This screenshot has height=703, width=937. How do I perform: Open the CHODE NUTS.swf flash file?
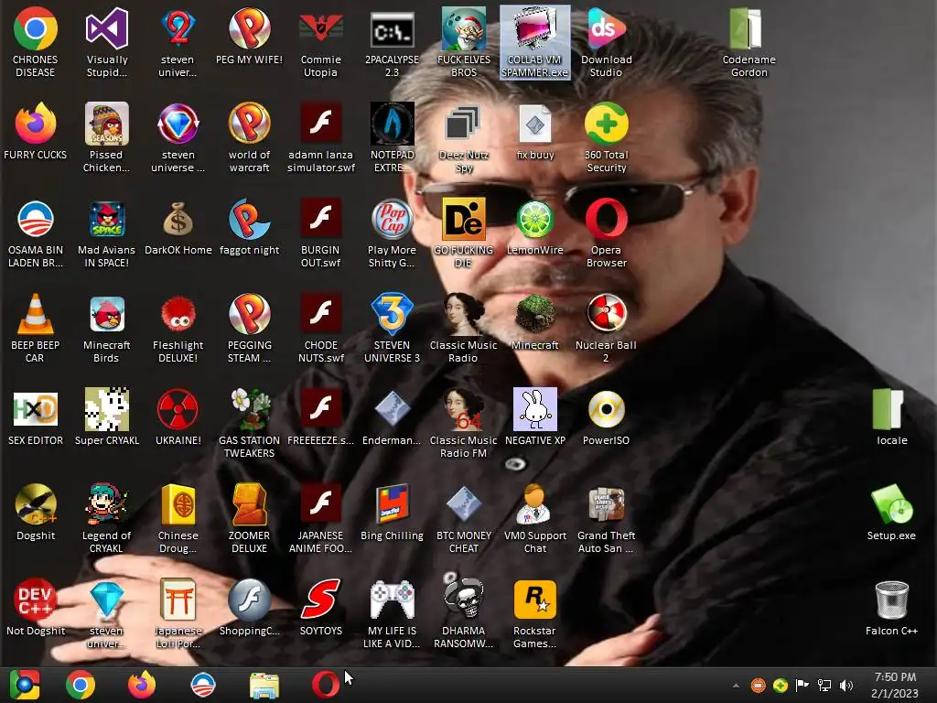point(321,314)
